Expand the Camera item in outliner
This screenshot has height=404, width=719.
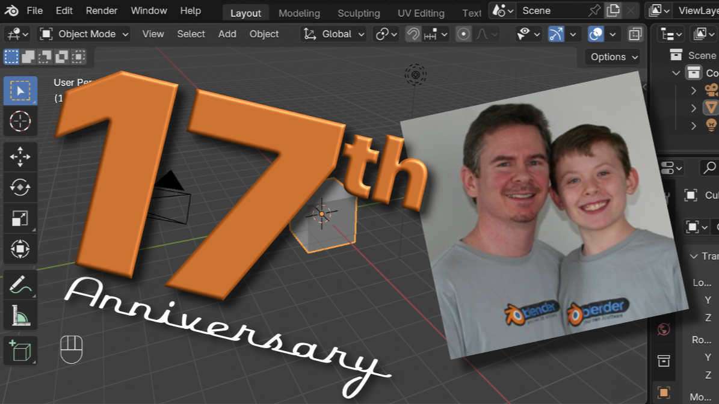693,91
